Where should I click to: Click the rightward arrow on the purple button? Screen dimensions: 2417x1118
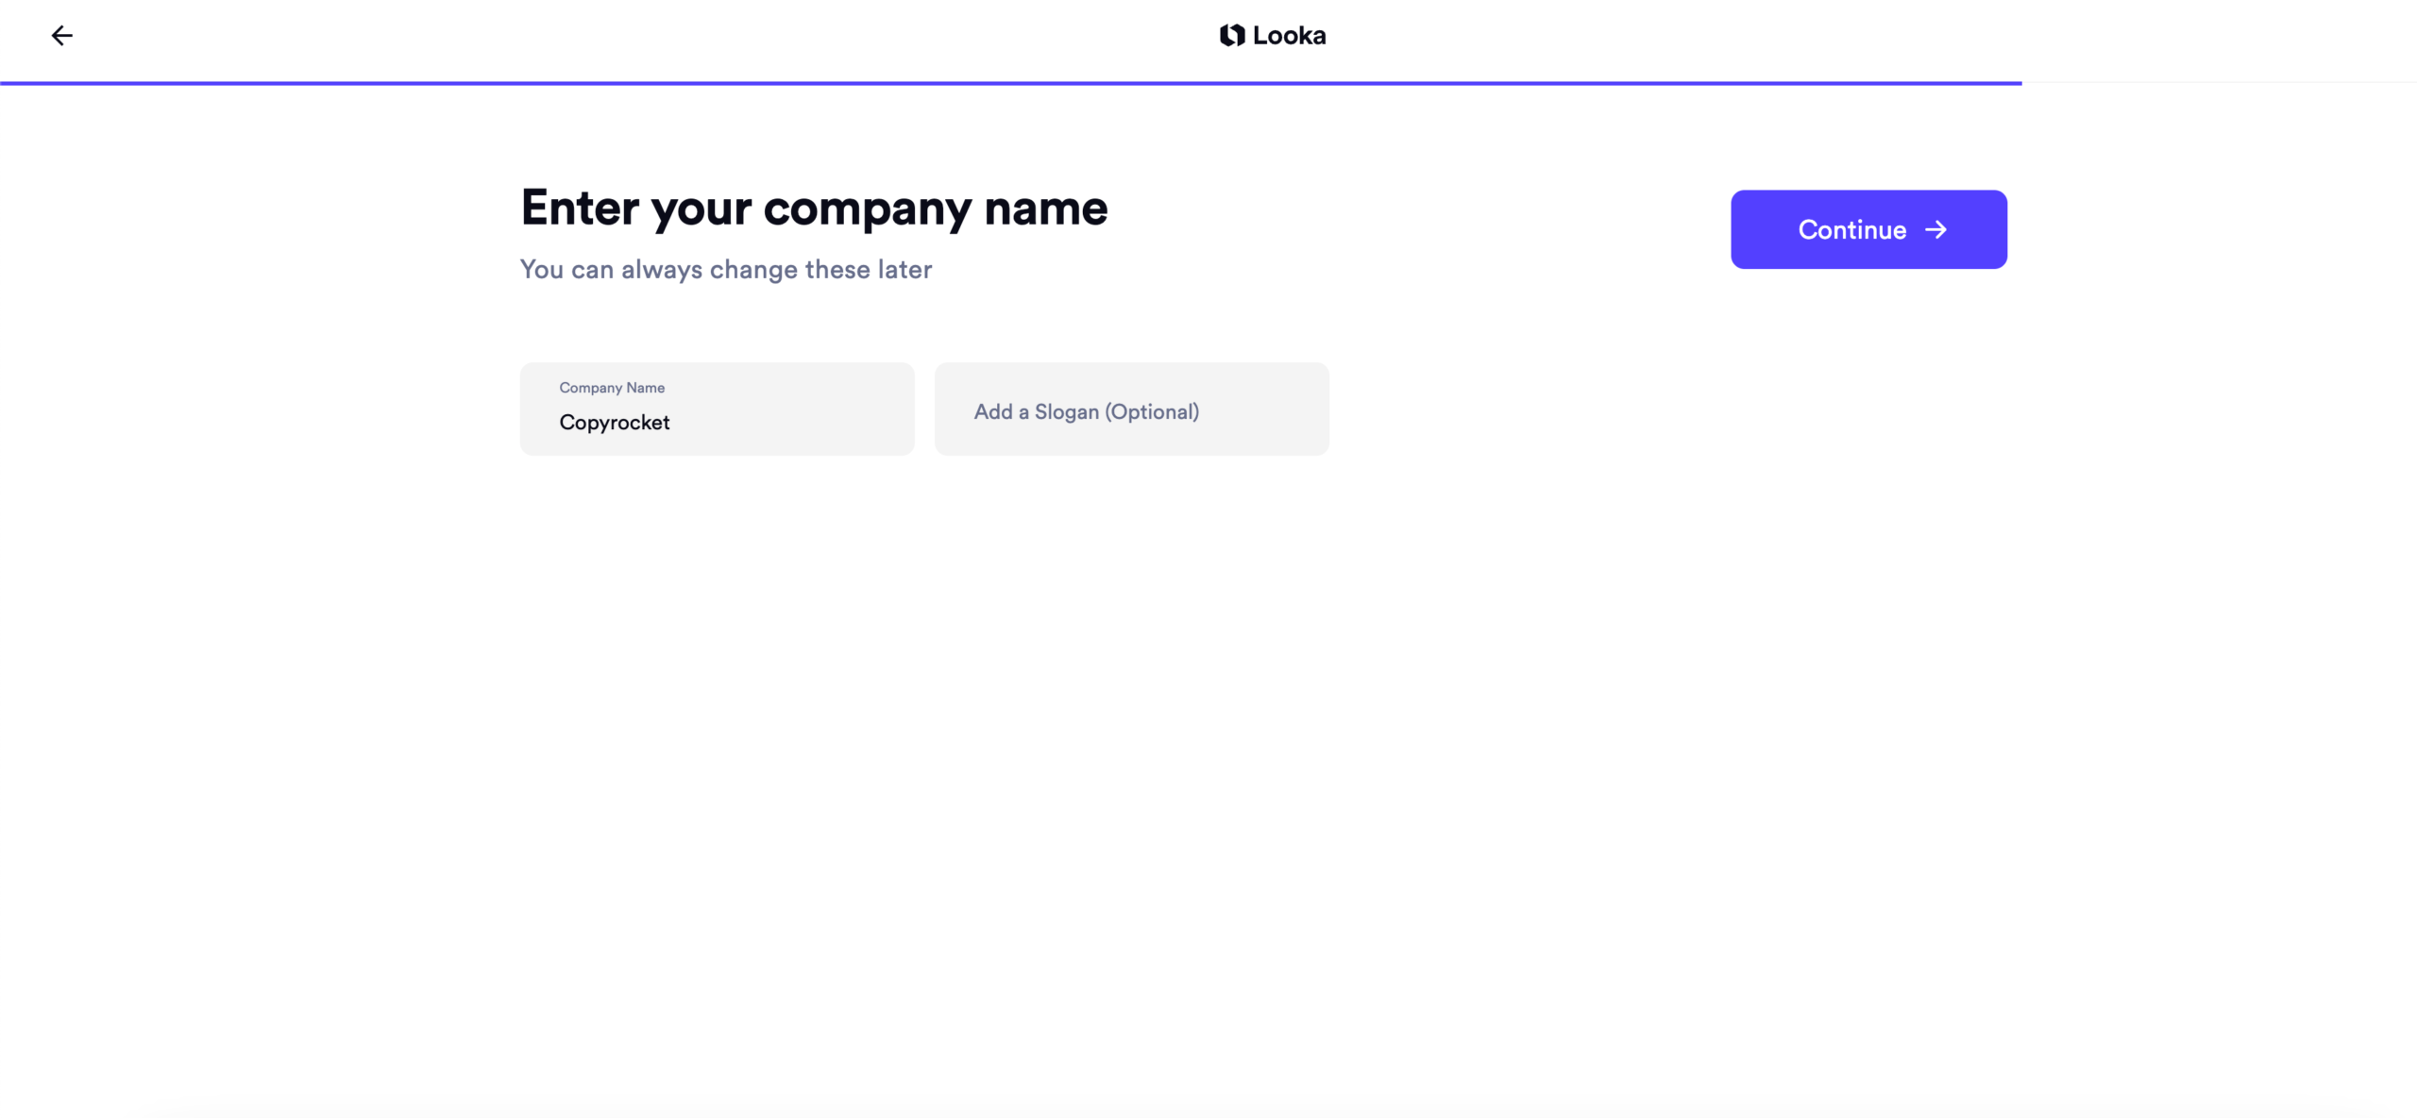click(1936, 229)
